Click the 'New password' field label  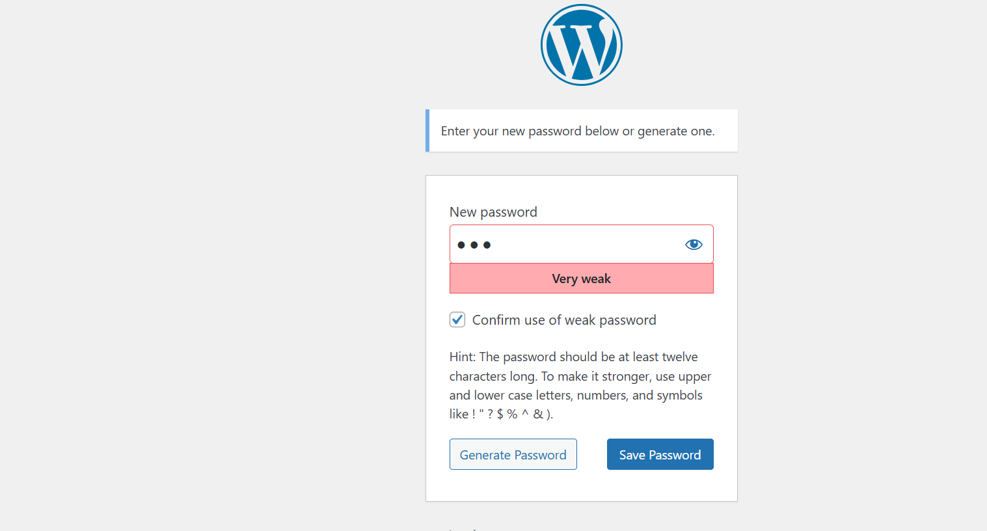493,212
